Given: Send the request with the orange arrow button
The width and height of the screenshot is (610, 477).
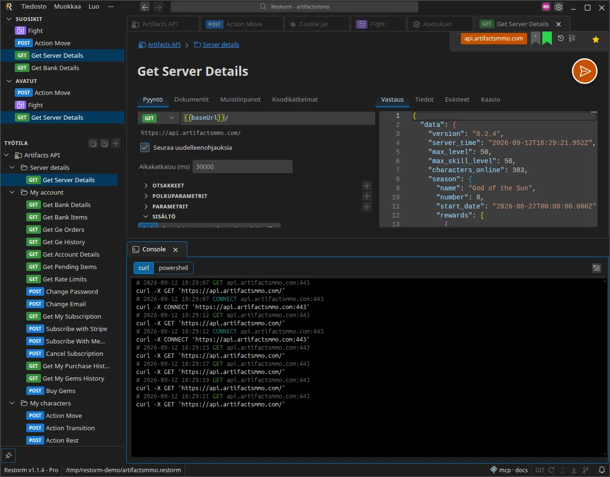Looking at the screenshot, I should click(x=585, y=71).
